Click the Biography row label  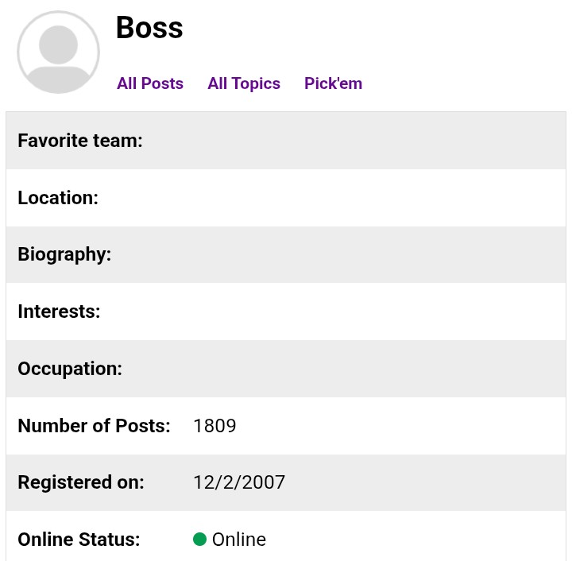(64, 254)
